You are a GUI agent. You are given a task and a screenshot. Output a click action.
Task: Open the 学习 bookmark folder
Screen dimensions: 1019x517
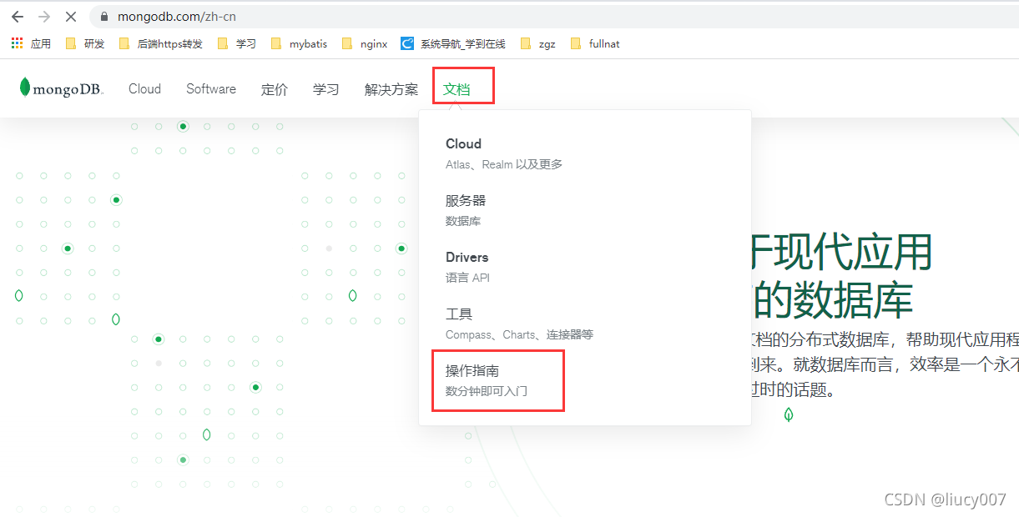pyautogui.click(x=237, y=43)
